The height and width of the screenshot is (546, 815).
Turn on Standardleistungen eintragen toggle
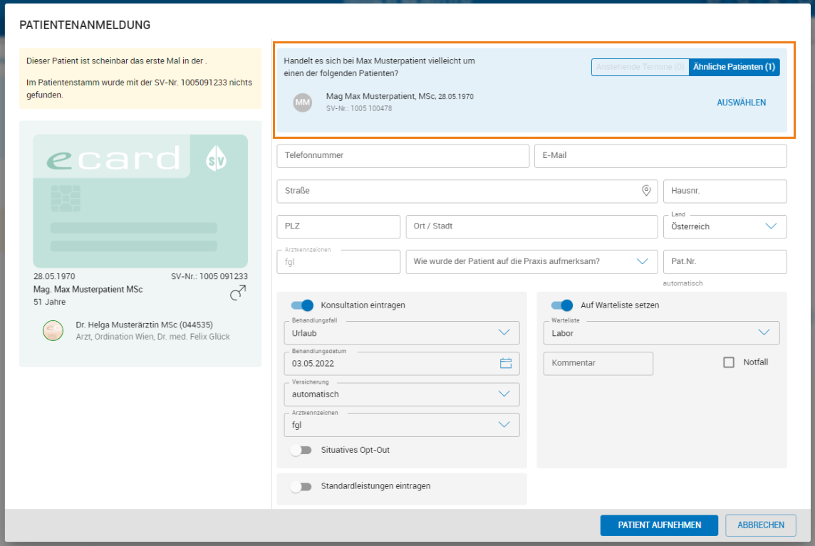301,487
